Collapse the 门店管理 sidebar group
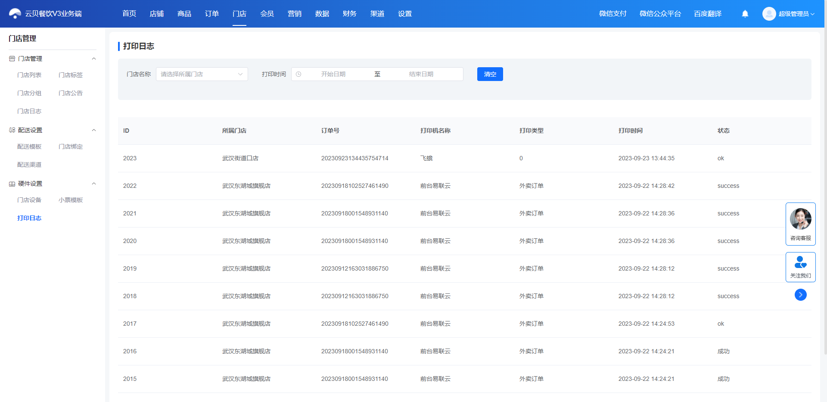The width and height of the screenshot is (827, 402). (x=94, y=59)
